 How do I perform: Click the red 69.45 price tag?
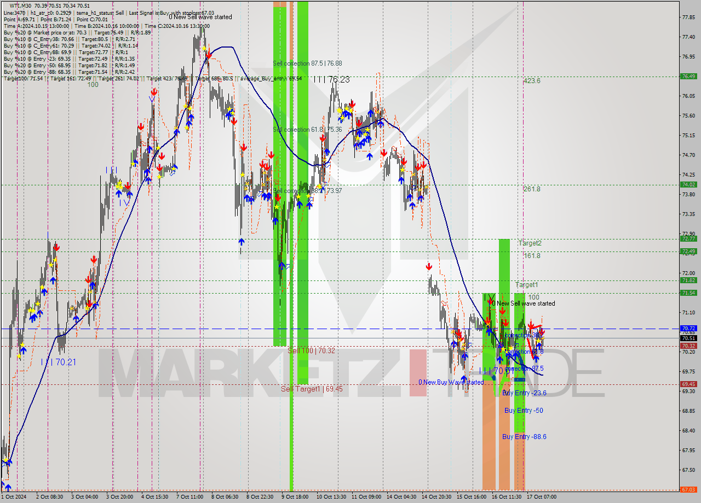click(688, 384)
